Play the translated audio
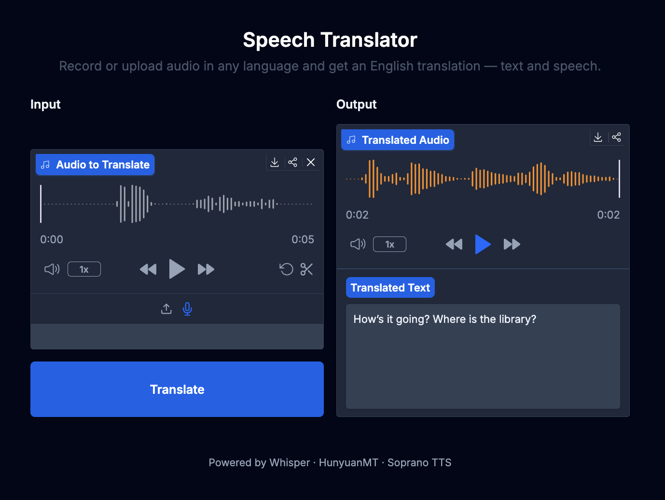The height and width of the screenshot is (500, 665). (483, 244)
